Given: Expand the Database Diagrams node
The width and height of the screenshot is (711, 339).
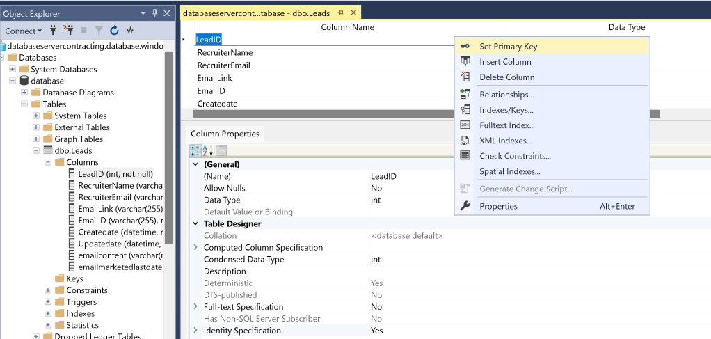Looking at the screenshot, I should [x=24, y=93].
